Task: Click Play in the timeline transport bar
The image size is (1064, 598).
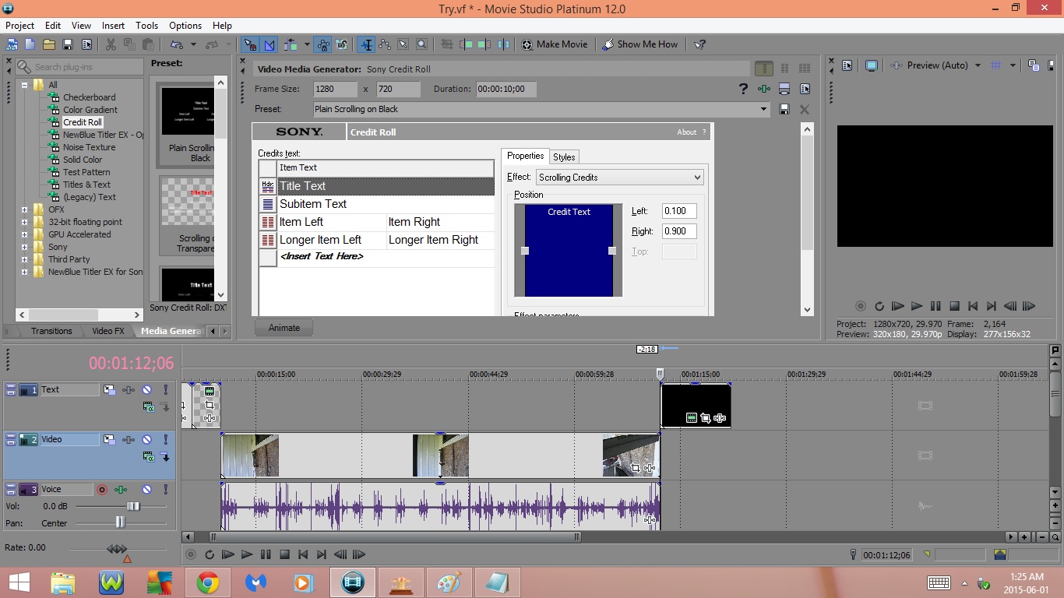Action: tap(247, 554)
